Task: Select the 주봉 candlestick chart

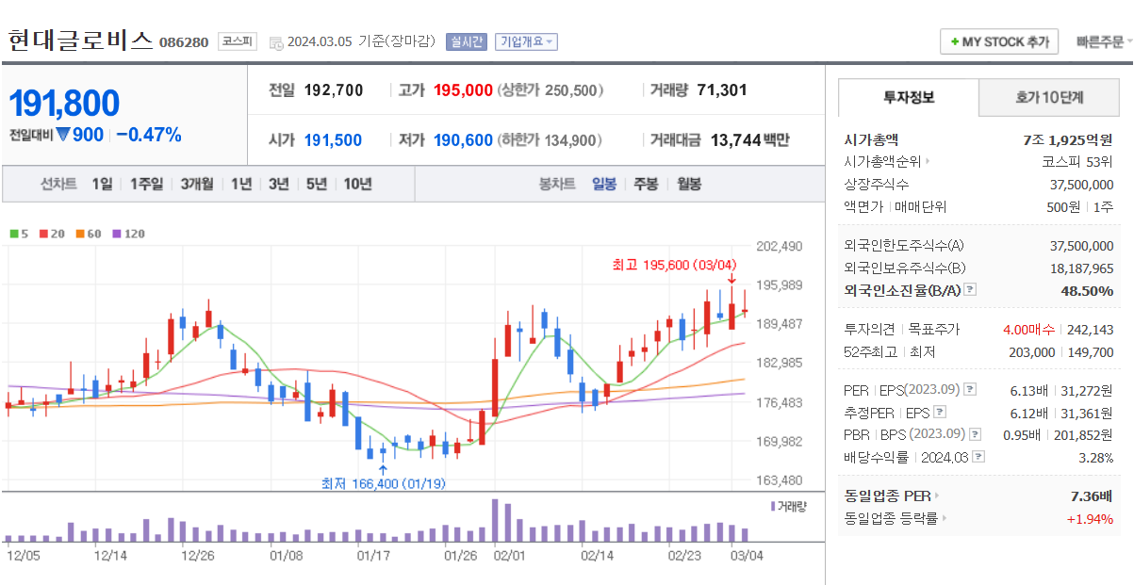Action: click(646, 184)
